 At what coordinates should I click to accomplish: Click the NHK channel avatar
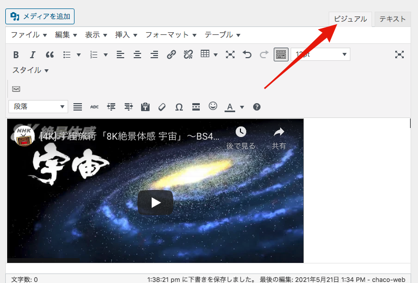pos(24,136)
